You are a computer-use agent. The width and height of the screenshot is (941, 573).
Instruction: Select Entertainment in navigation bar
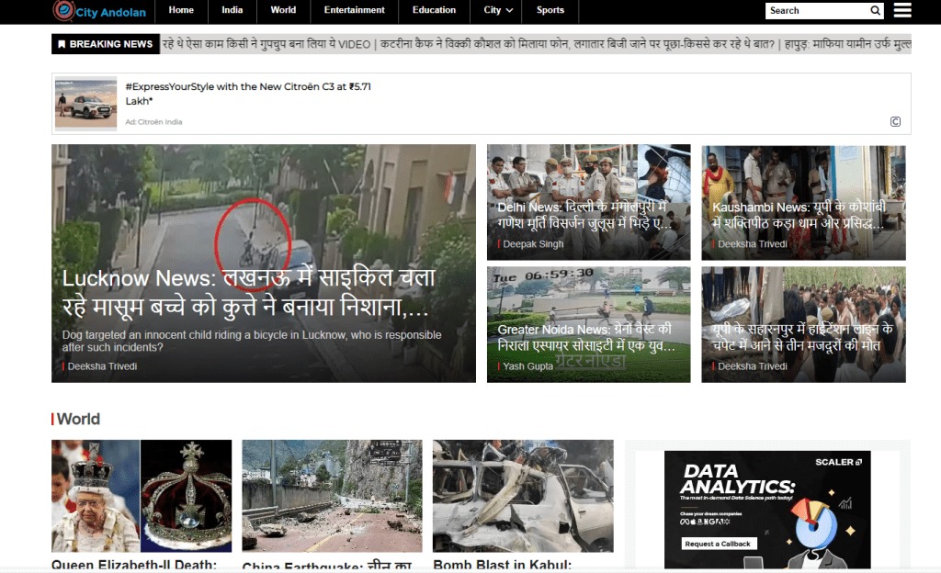tap(354, 11)
